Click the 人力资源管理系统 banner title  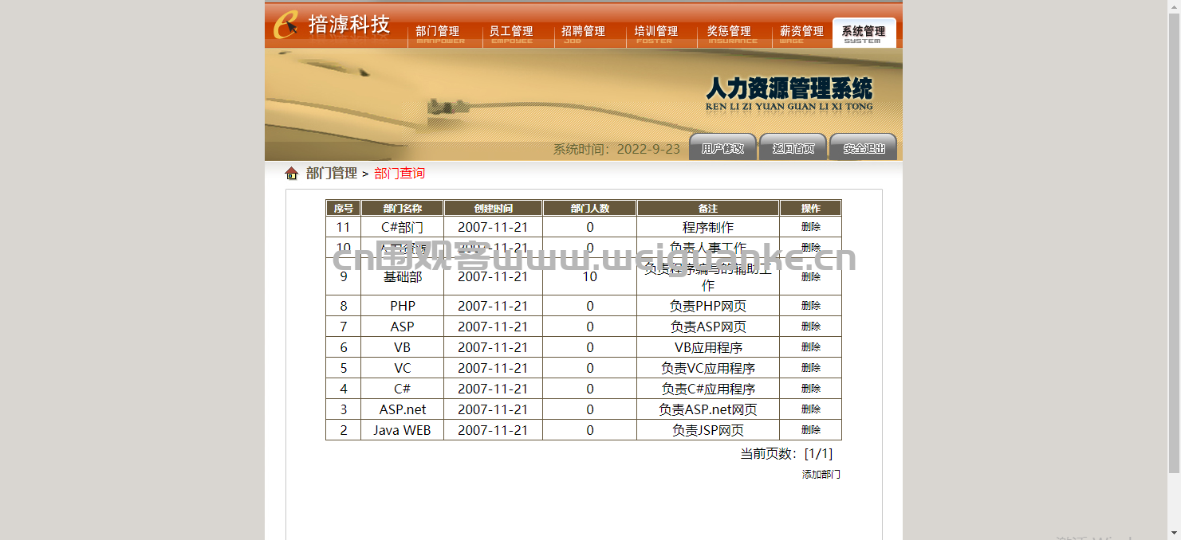click(789, 88)
